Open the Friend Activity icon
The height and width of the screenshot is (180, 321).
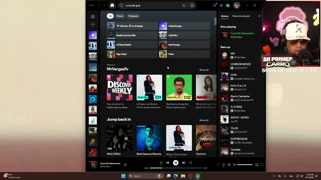coord(221,5)
